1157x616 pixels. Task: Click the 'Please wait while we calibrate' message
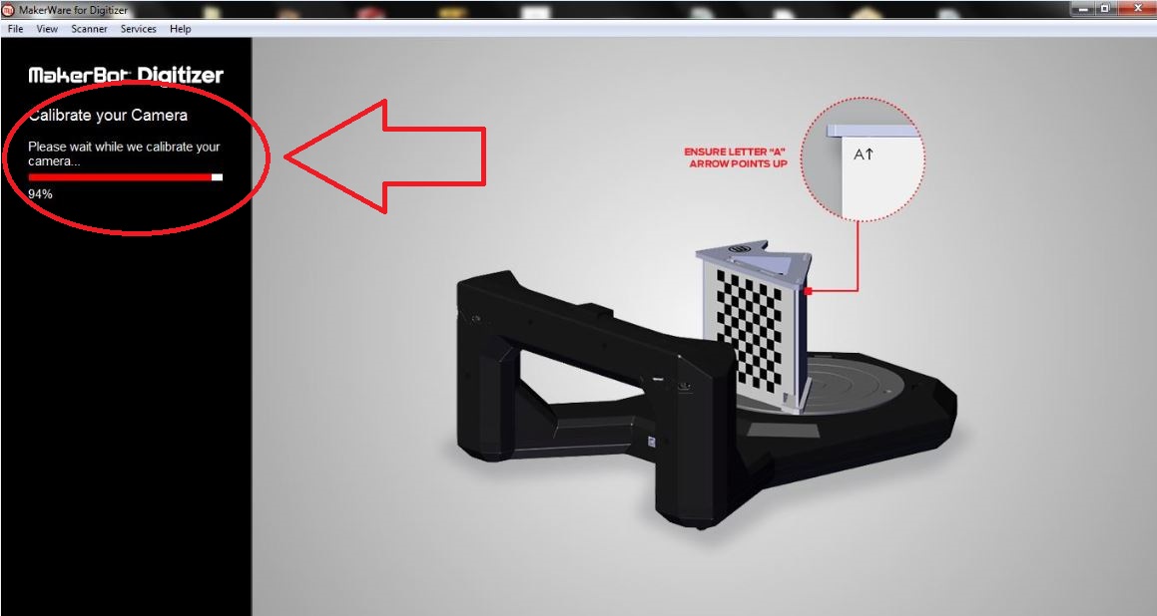124,154
